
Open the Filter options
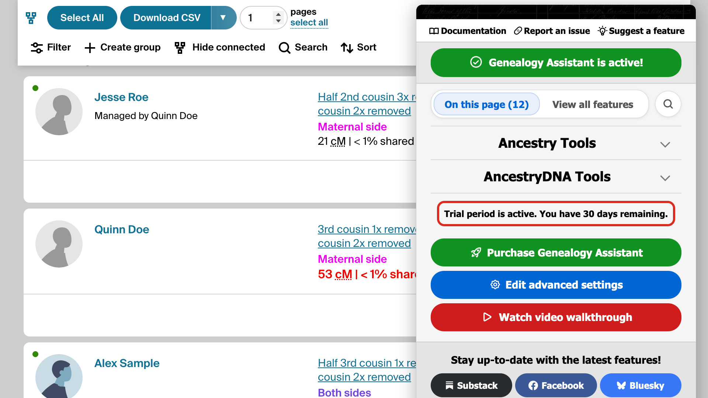point(51,48)
